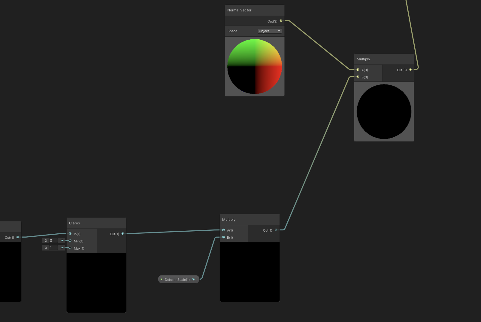The image size is (481, 322).
Task: Click the Max(1) input port on Clamp
Action: [x=70, y=248]
